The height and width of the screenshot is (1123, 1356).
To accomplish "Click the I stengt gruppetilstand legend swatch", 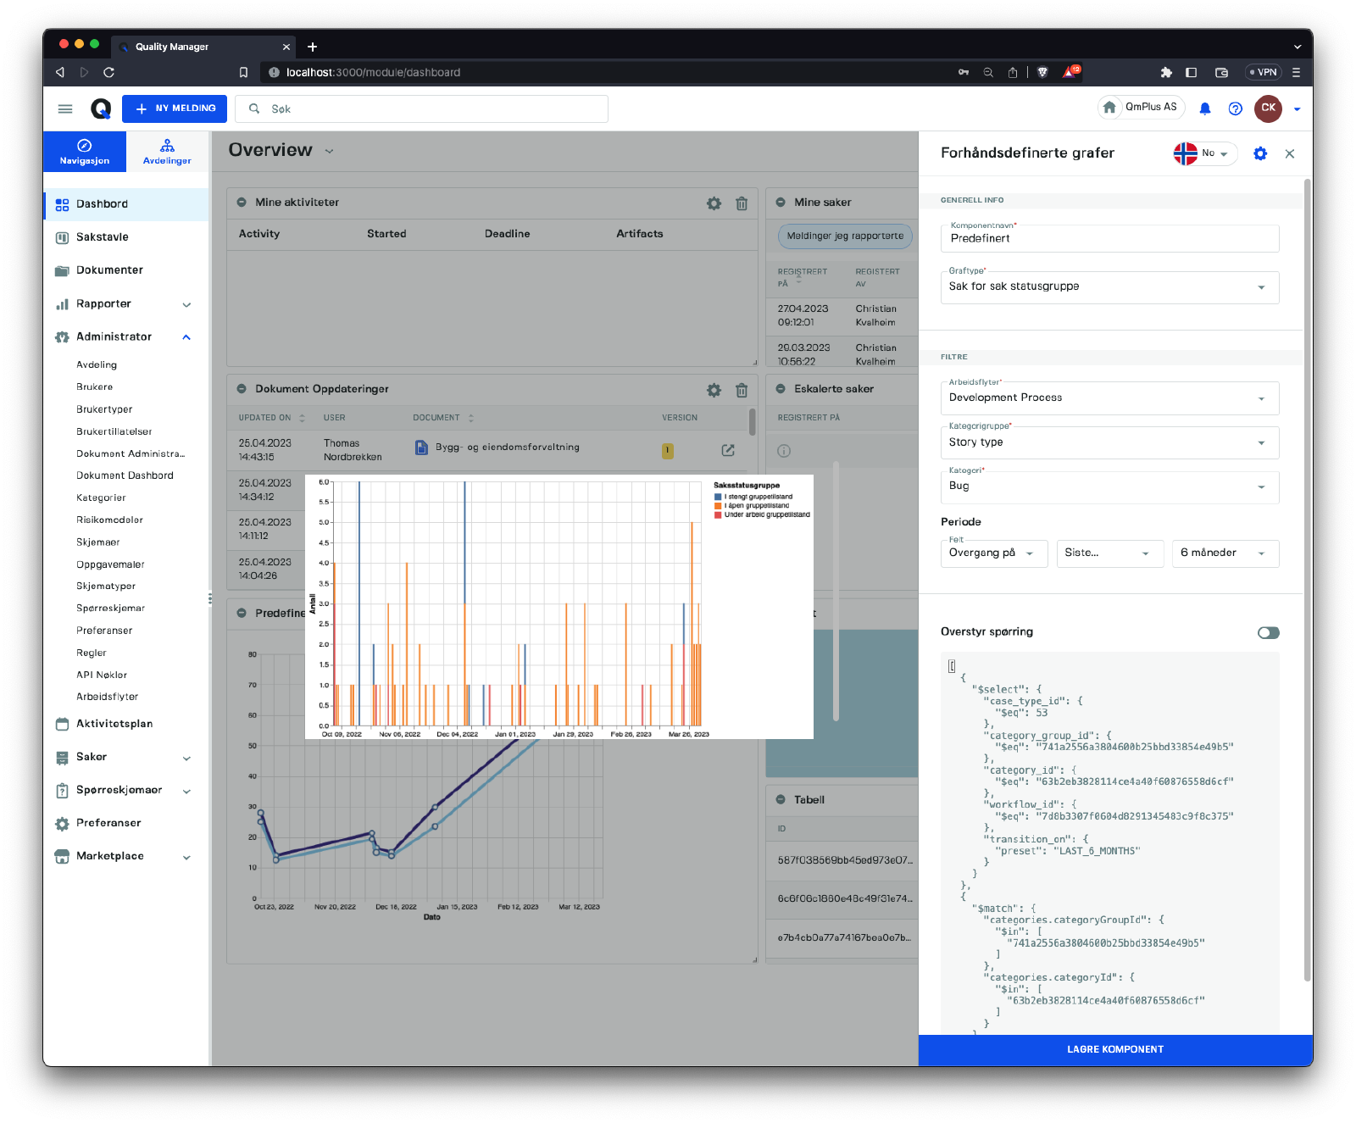I will (x=718, y=497).
